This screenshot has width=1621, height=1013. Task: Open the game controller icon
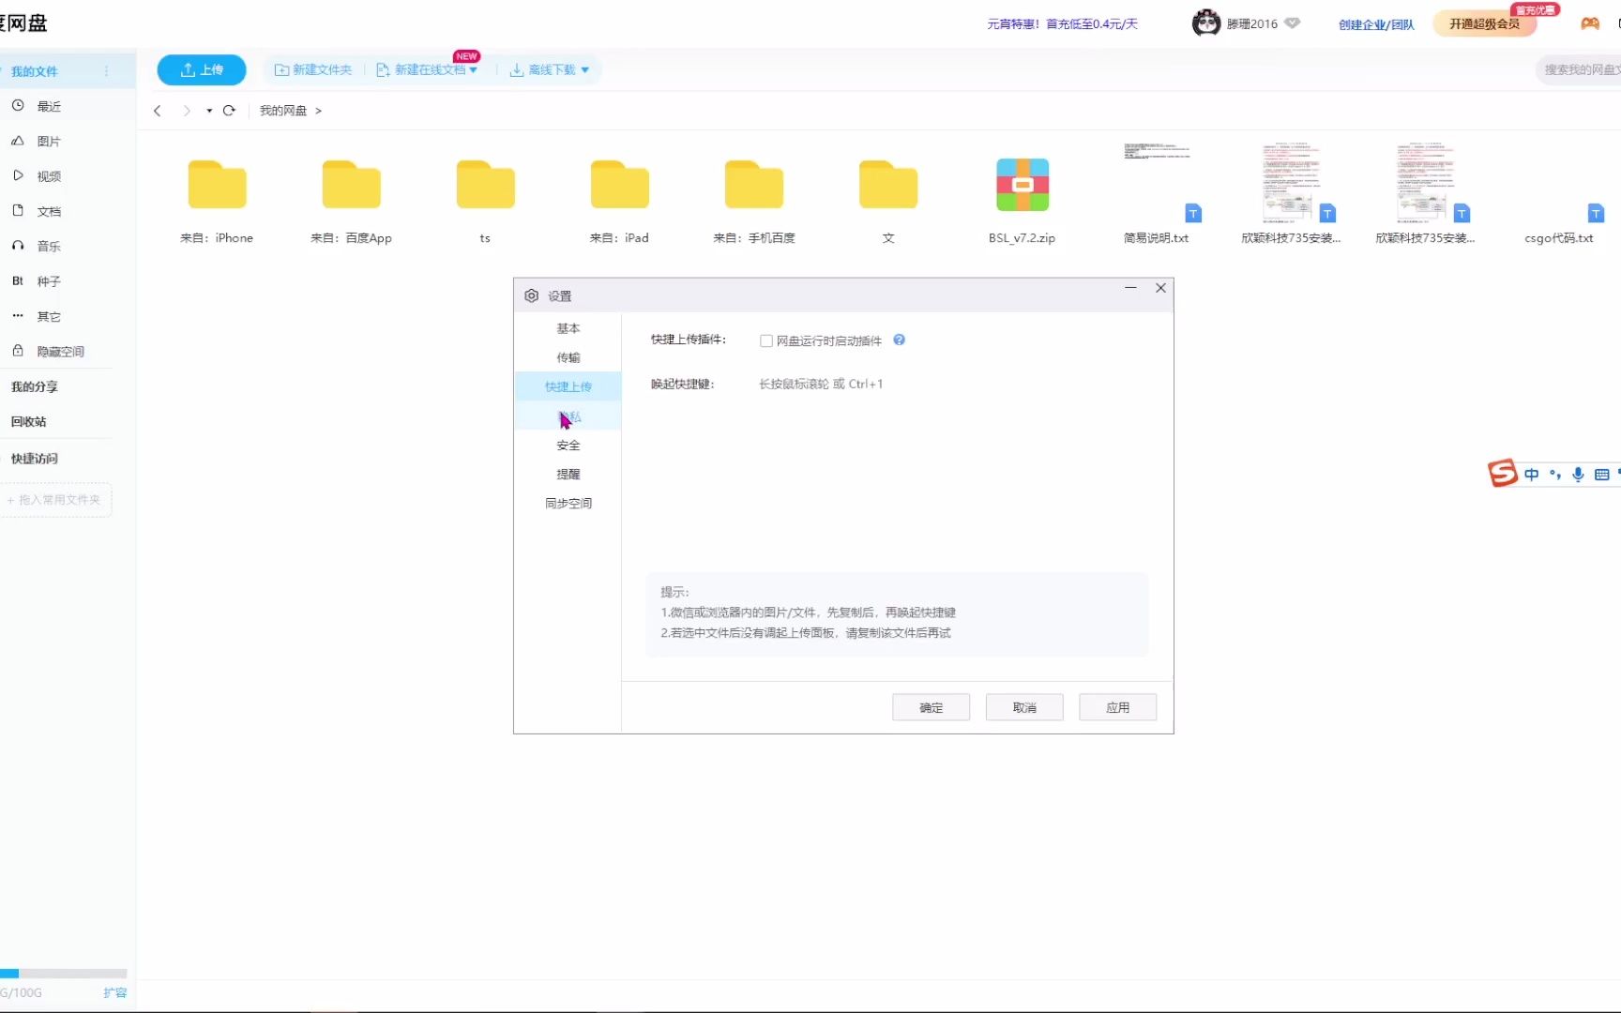1590,23
